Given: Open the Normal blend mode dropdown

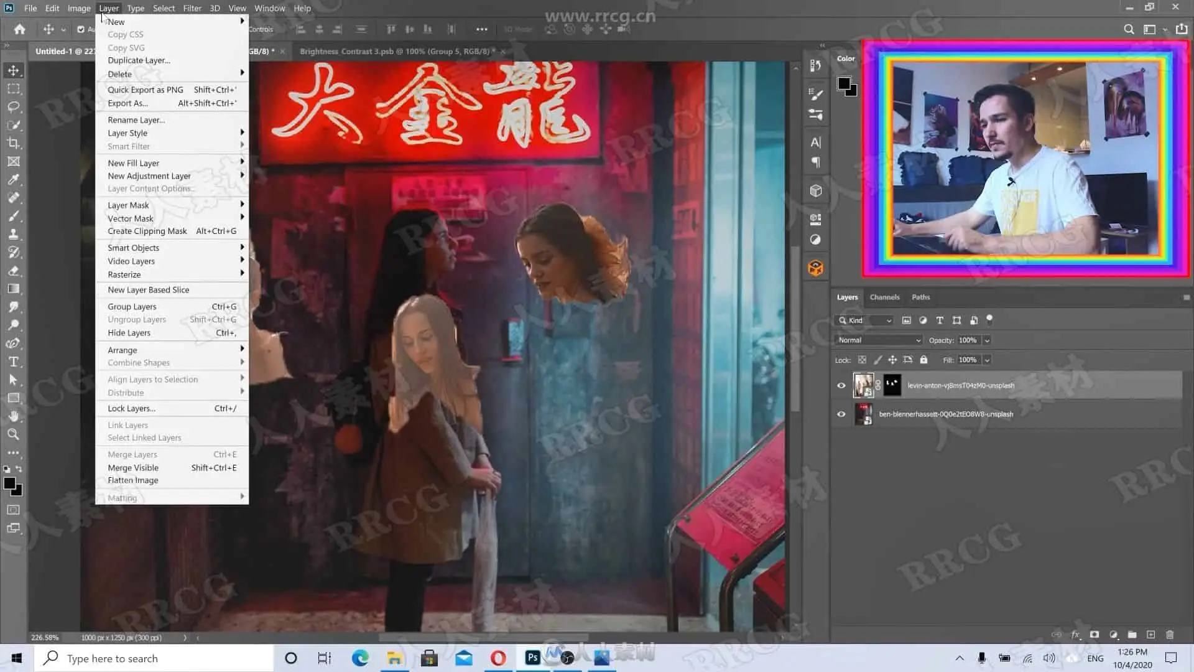Looking at the screenshot, I should click(879, 340).
